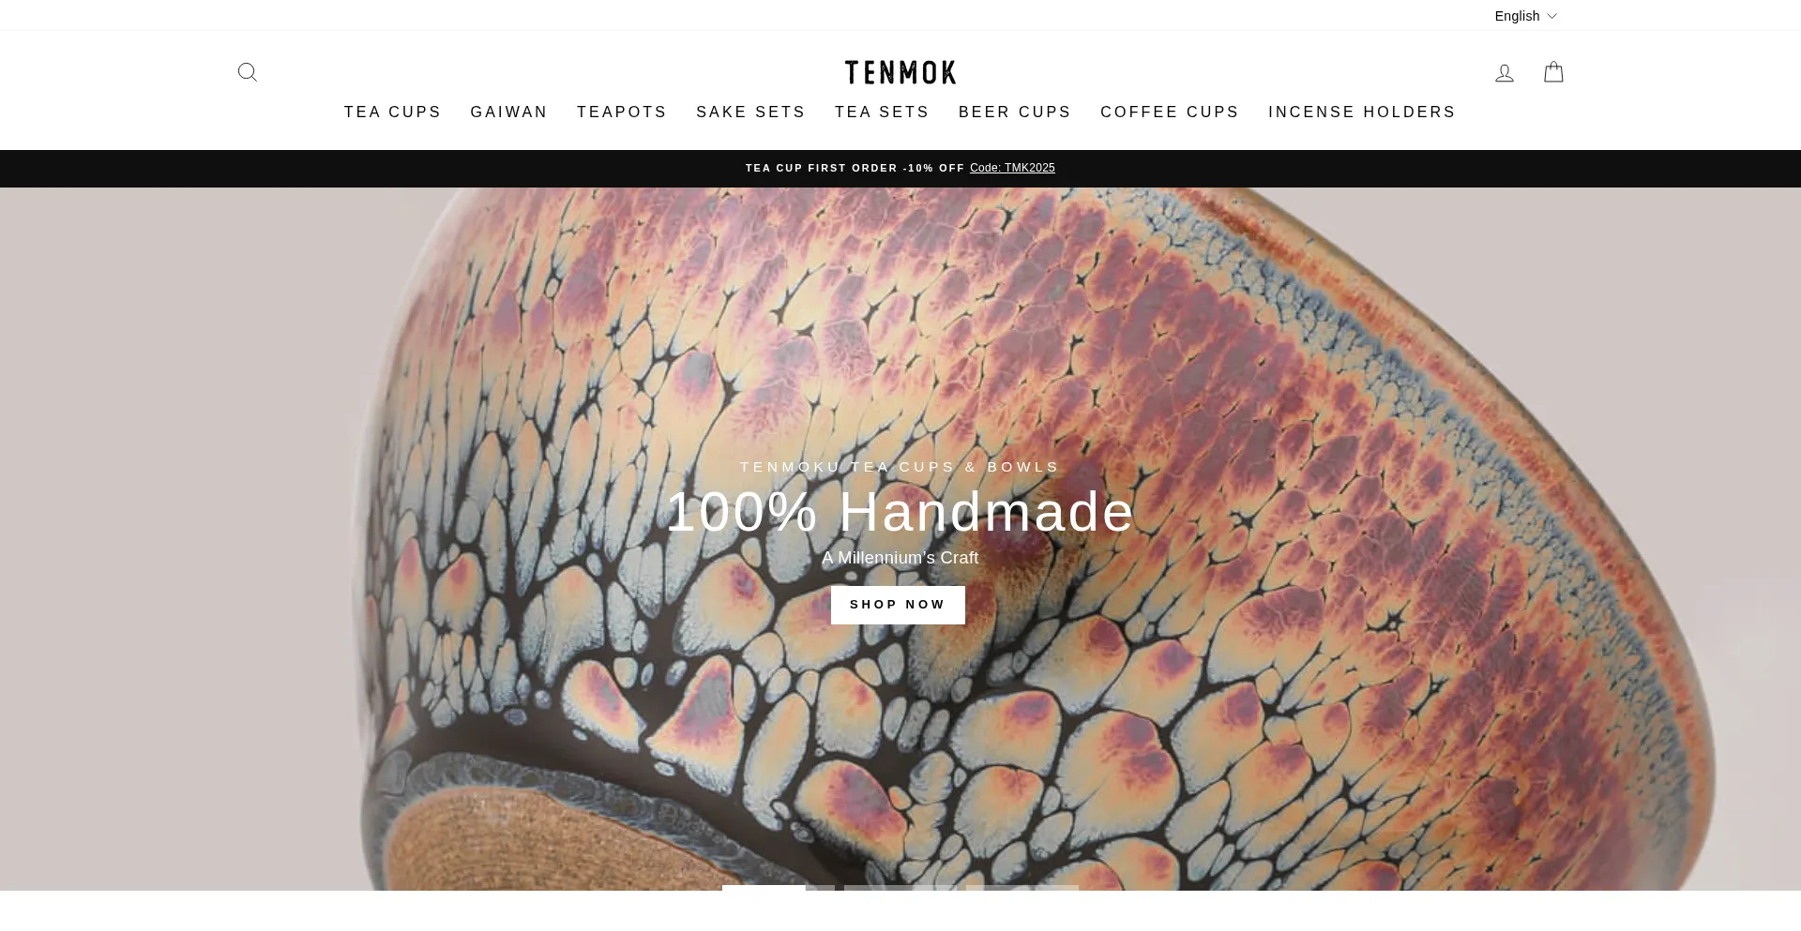Go to Teapots category

pos(622,113)
